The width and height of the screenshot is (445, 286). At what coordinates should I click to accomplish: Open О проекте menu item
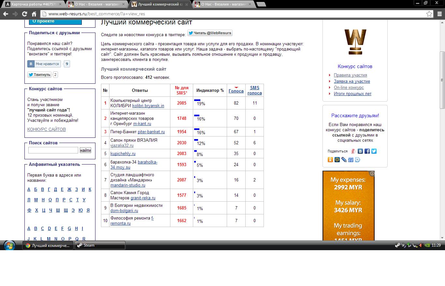(55, 21)
